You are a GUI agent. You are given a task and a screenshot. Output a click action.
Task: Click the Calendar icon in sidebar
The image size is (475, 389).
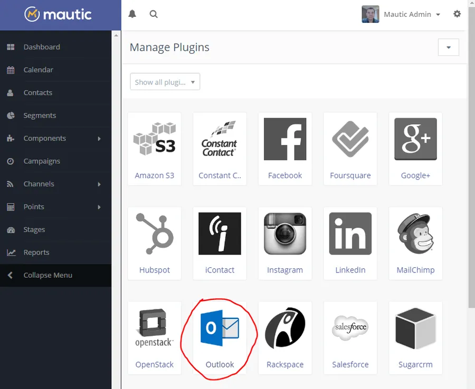11,70
